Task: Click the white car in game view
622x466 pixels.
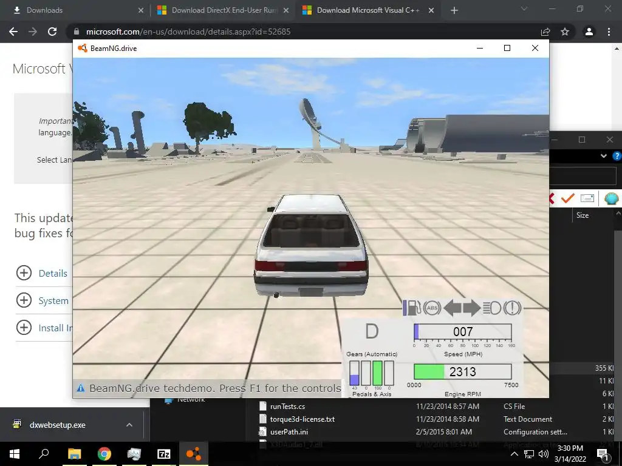Action: point(311,246)
